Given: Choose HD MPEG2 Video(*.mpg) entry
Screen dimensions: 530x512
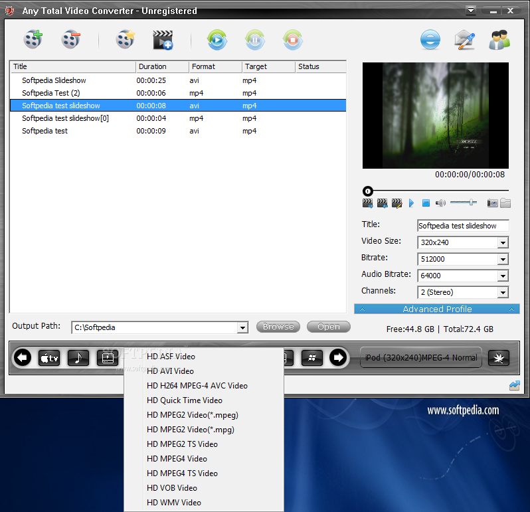Looking at the screenshot, I should pyautogui.click(x=204, y=430).
